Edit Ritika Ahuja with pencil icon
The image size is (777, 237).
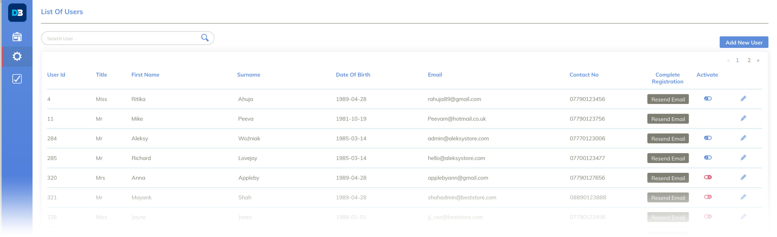[x=743, y=99]
